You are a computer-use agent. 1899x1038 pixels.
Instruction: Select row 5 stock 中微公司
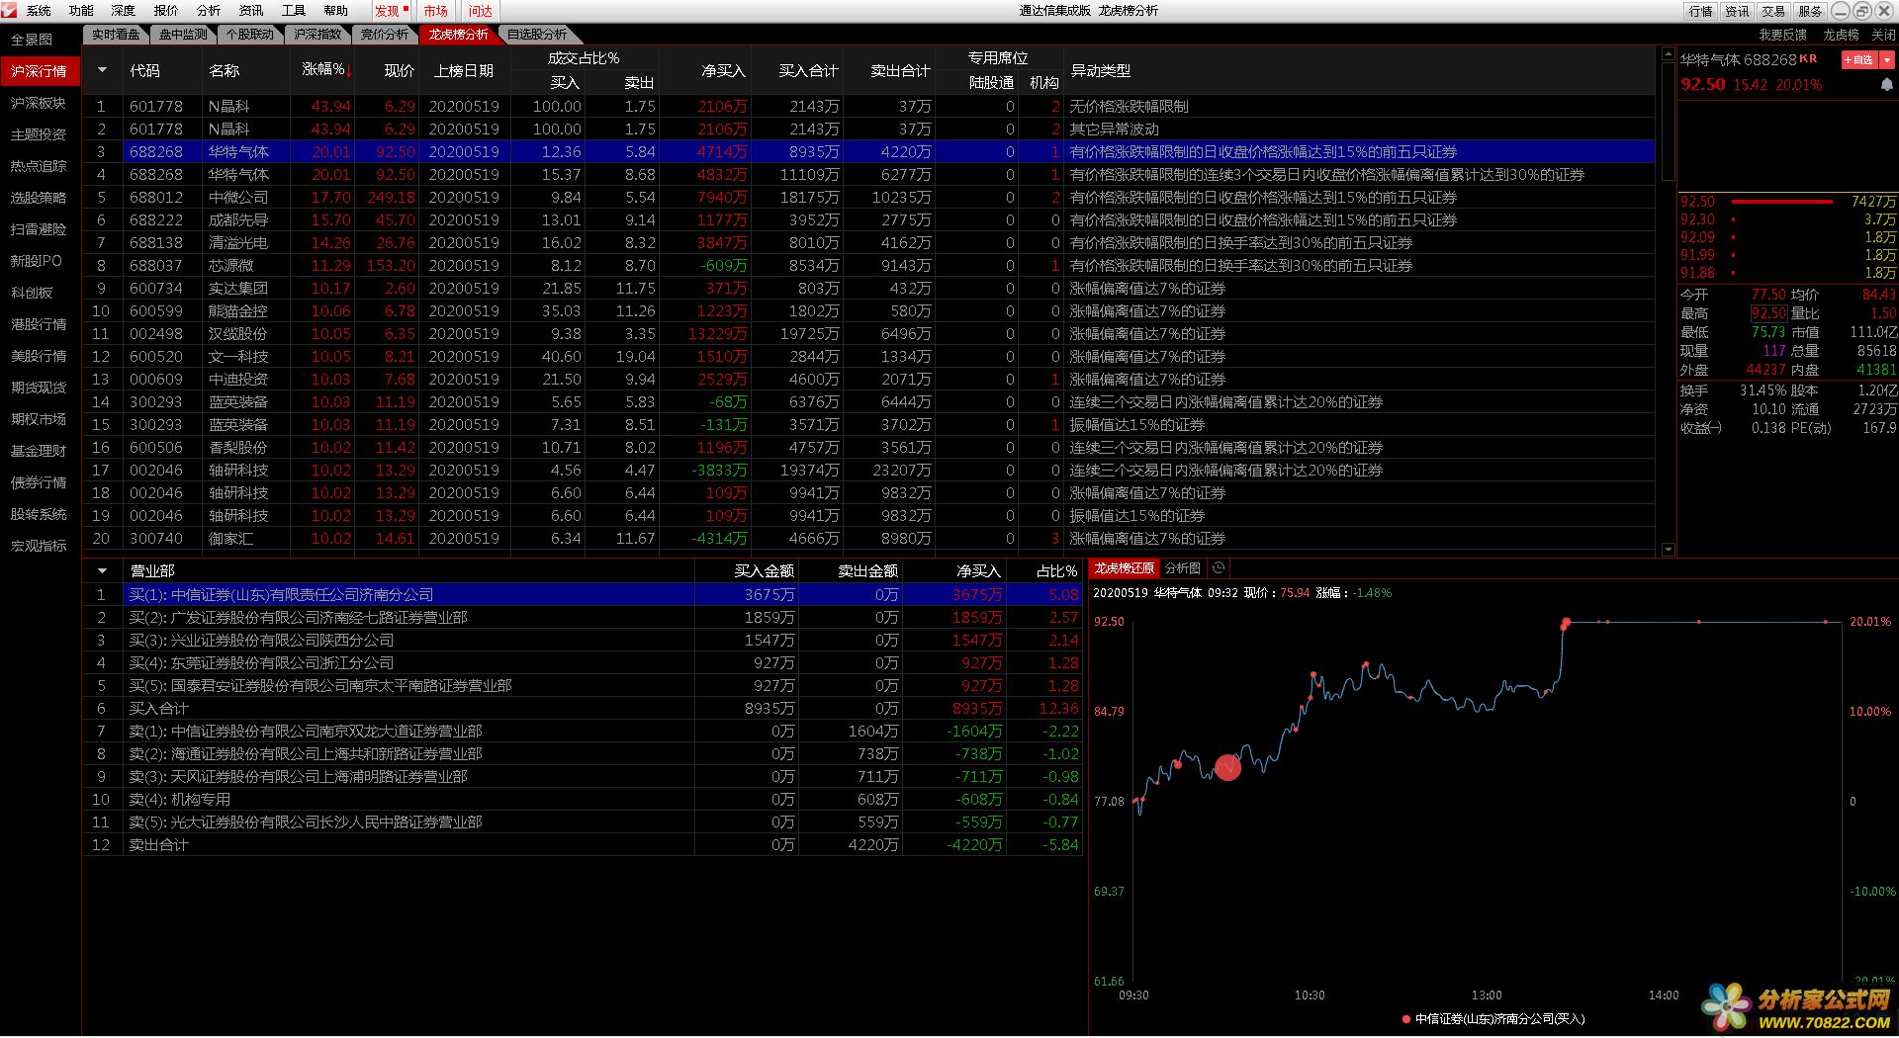[868, 198]
